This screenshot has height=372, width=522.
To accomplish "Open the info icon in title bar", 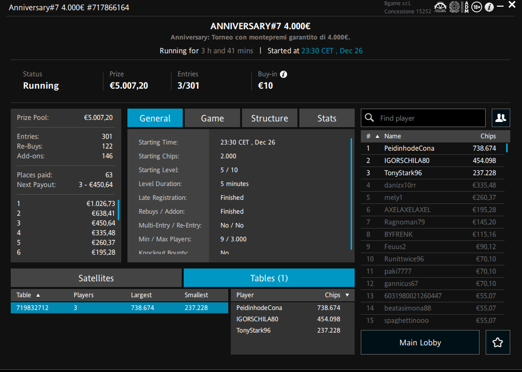I will click(489, 7).
